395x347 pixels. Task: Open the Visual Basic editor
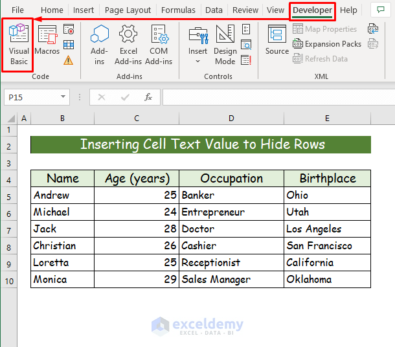point(19,45)
